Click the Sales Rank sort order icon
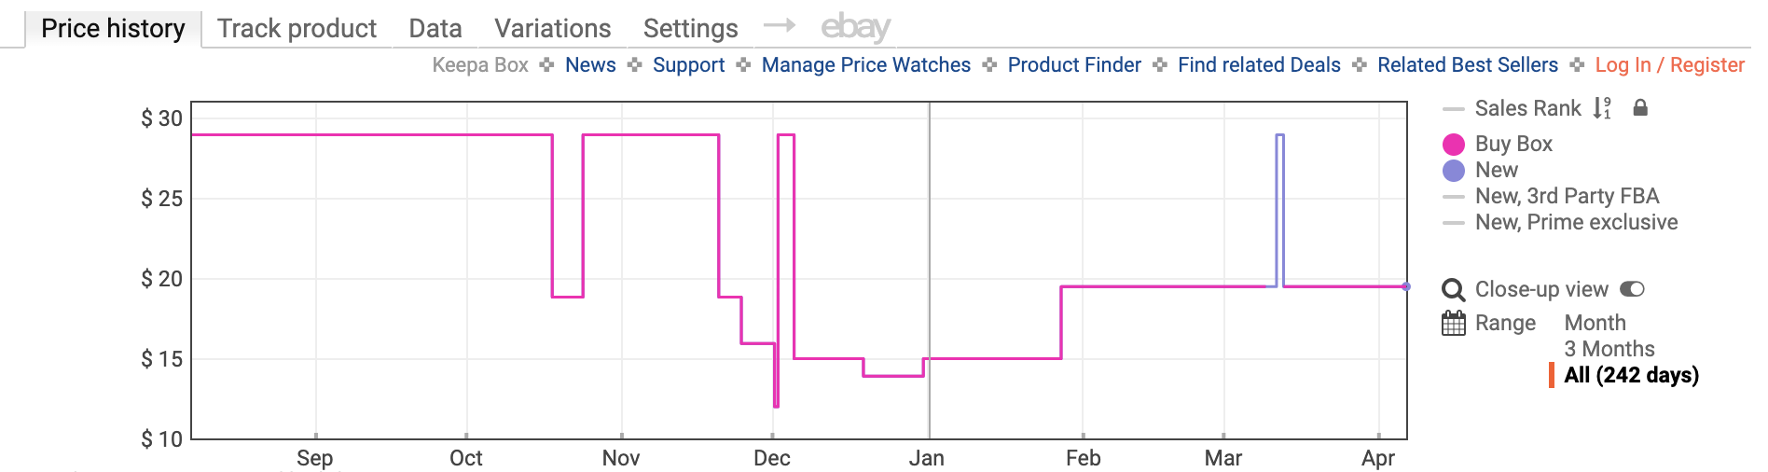The height and width of the screenshot is (472, 1768). (x=1602, y=108)
